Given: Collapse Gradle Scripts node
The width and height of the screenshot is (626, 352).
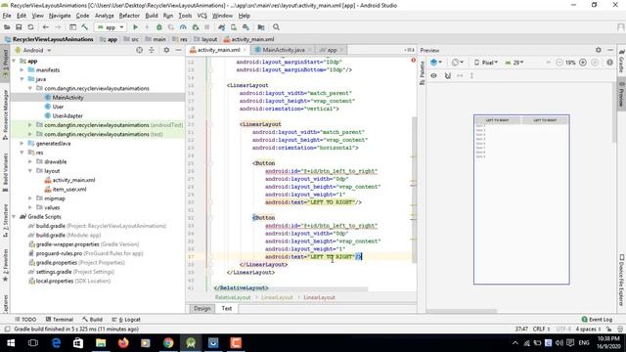Looking at the screenshot, I should (x=14, y=217).
